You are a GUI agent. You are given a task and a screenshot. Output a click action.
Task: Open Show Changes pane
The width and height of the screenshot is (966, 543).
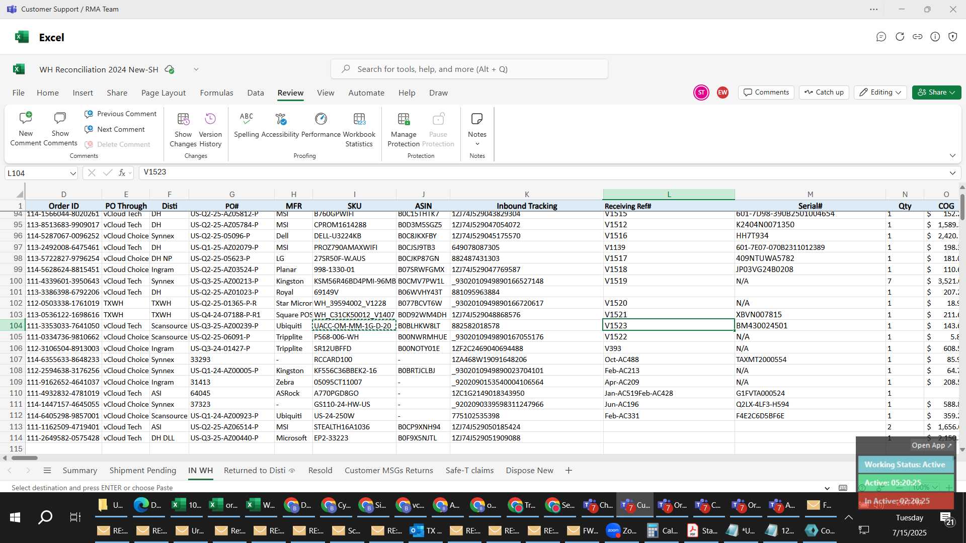[x=183, y=130]
